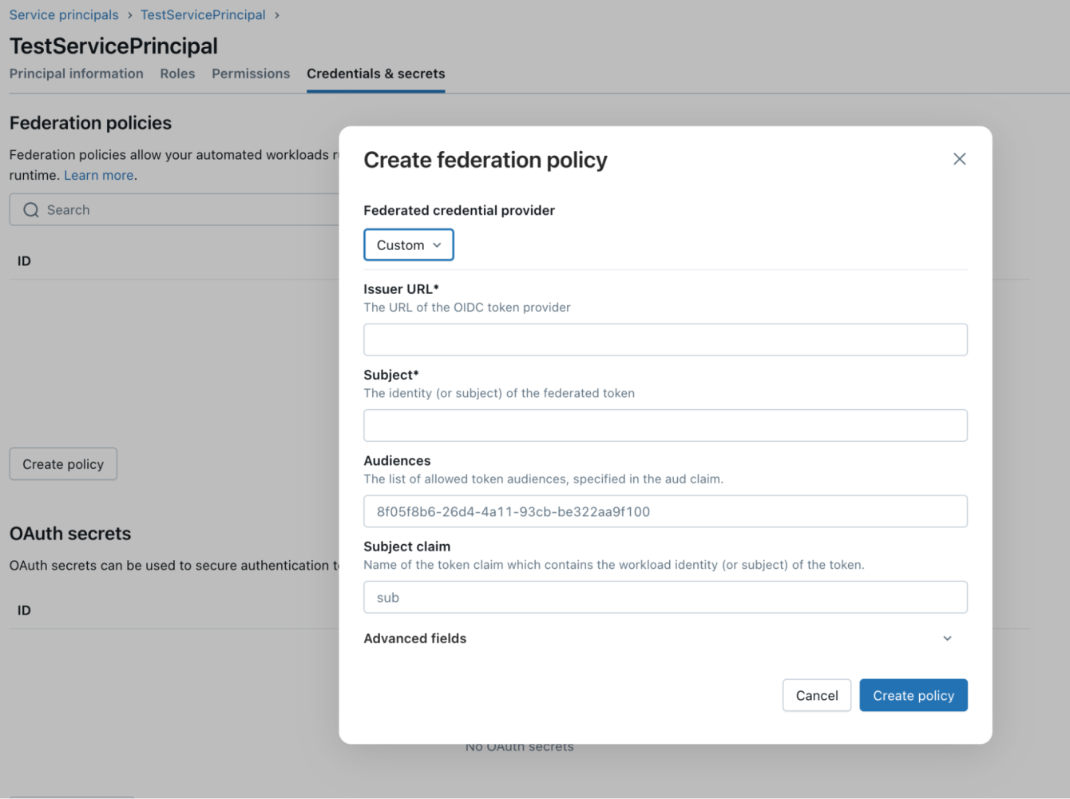Select the Credentials & secrets tab
This screenshot has height=799, width=1070.
[x=375, y=74]
